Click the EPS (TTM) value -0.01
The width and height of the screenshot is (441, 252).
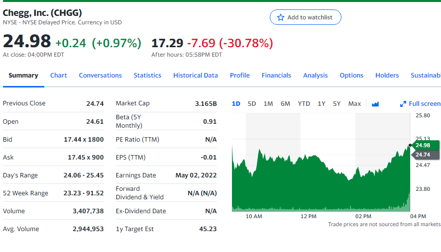point(209,158)
